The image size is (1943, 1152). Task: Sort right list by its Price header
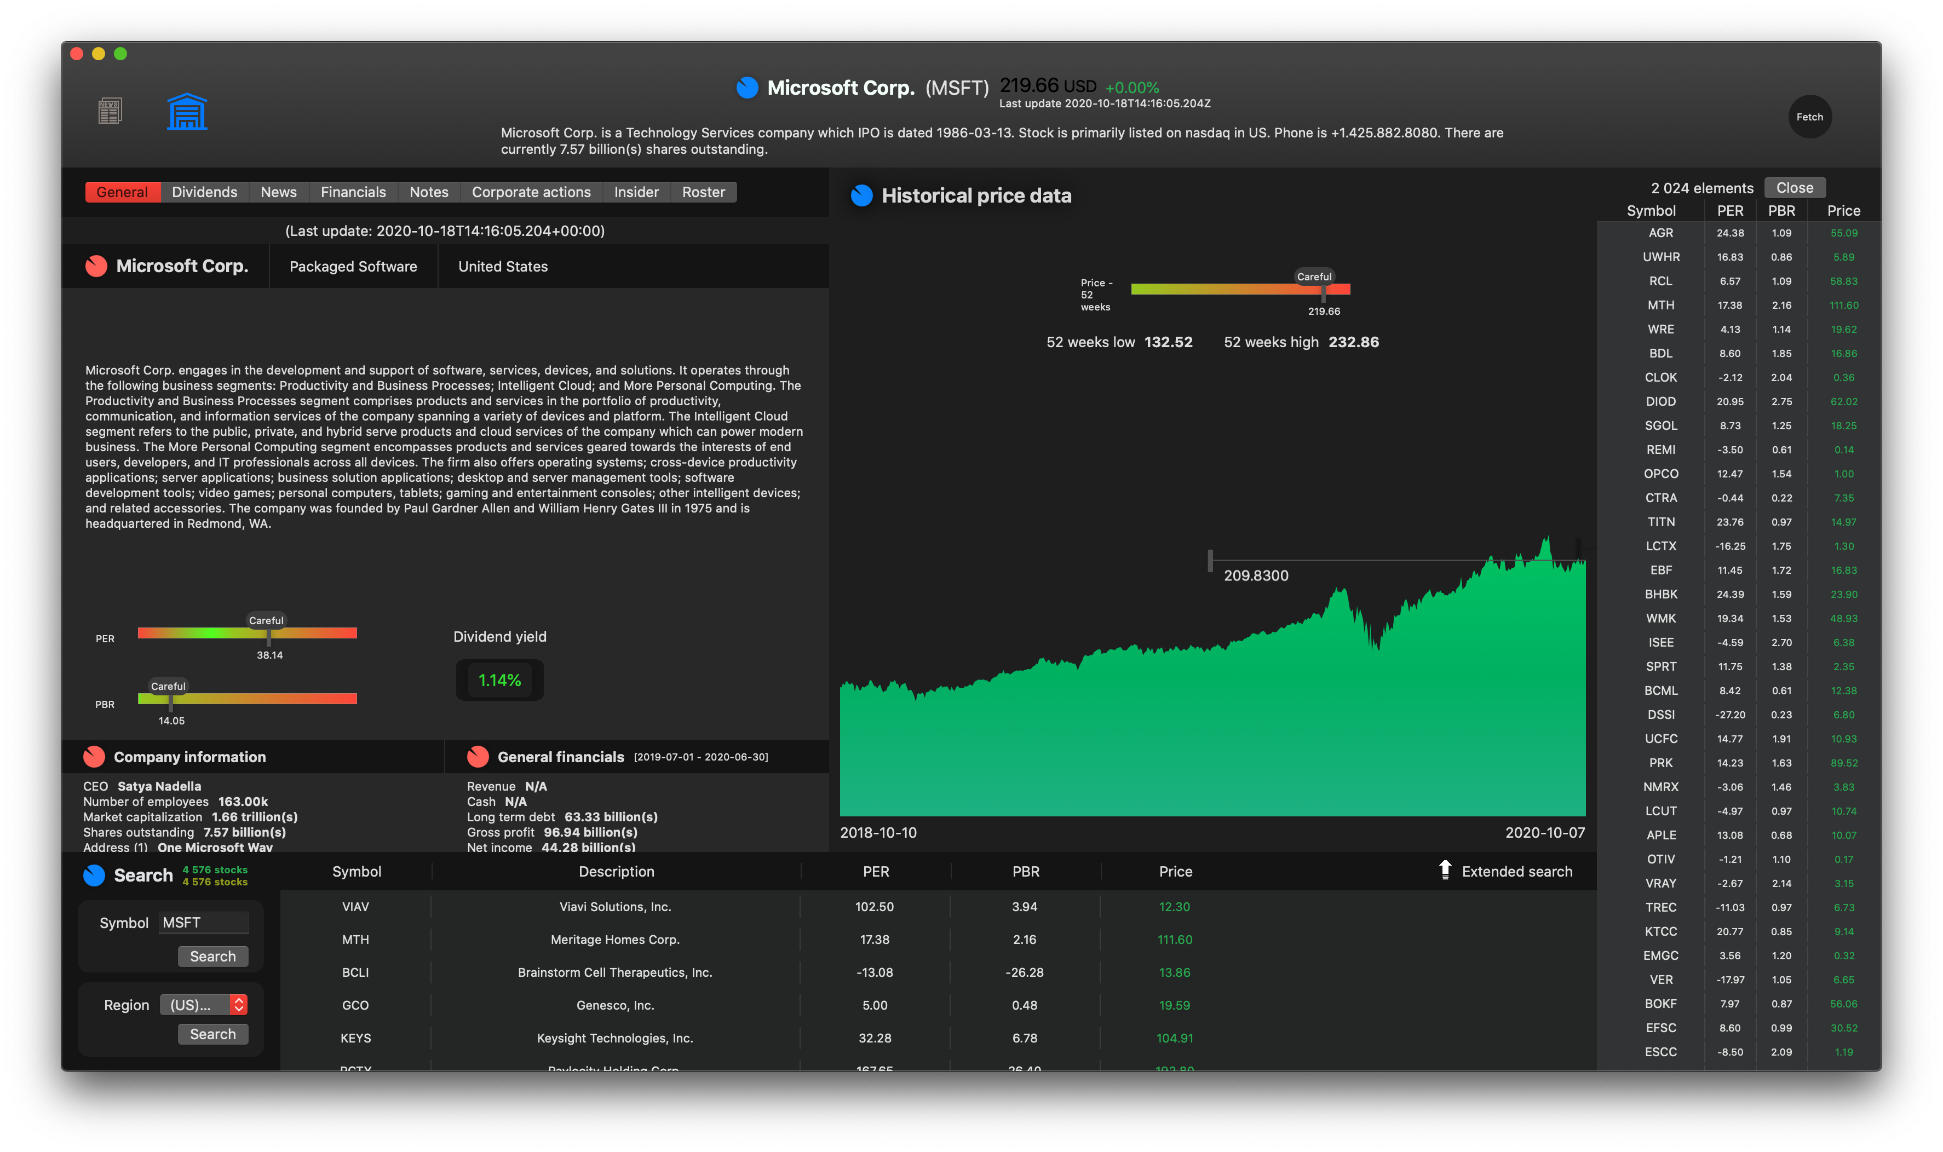click(1843, 210)
